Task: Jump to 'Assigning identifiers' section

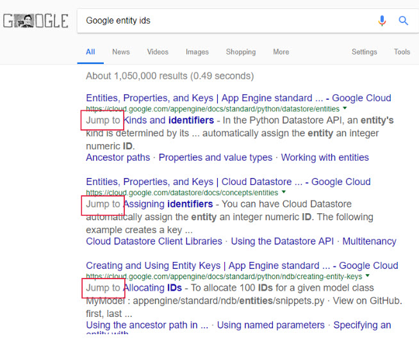Action: click(168, 204)
